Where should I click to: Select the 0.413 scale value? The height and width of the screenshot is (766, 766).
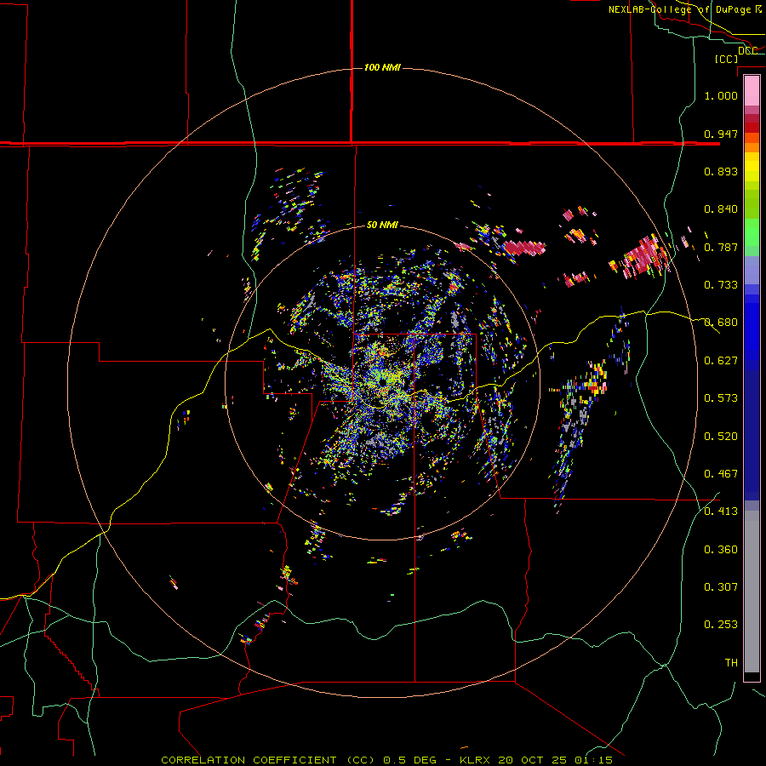click(721, 512)
